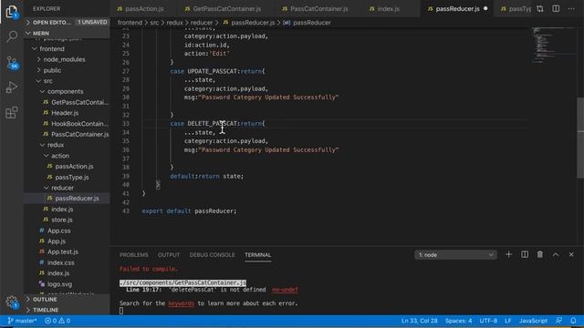Click the unsaved dot on passReducer.js tab
This screenshot has width=584, height=328.
tap(485, 8)
